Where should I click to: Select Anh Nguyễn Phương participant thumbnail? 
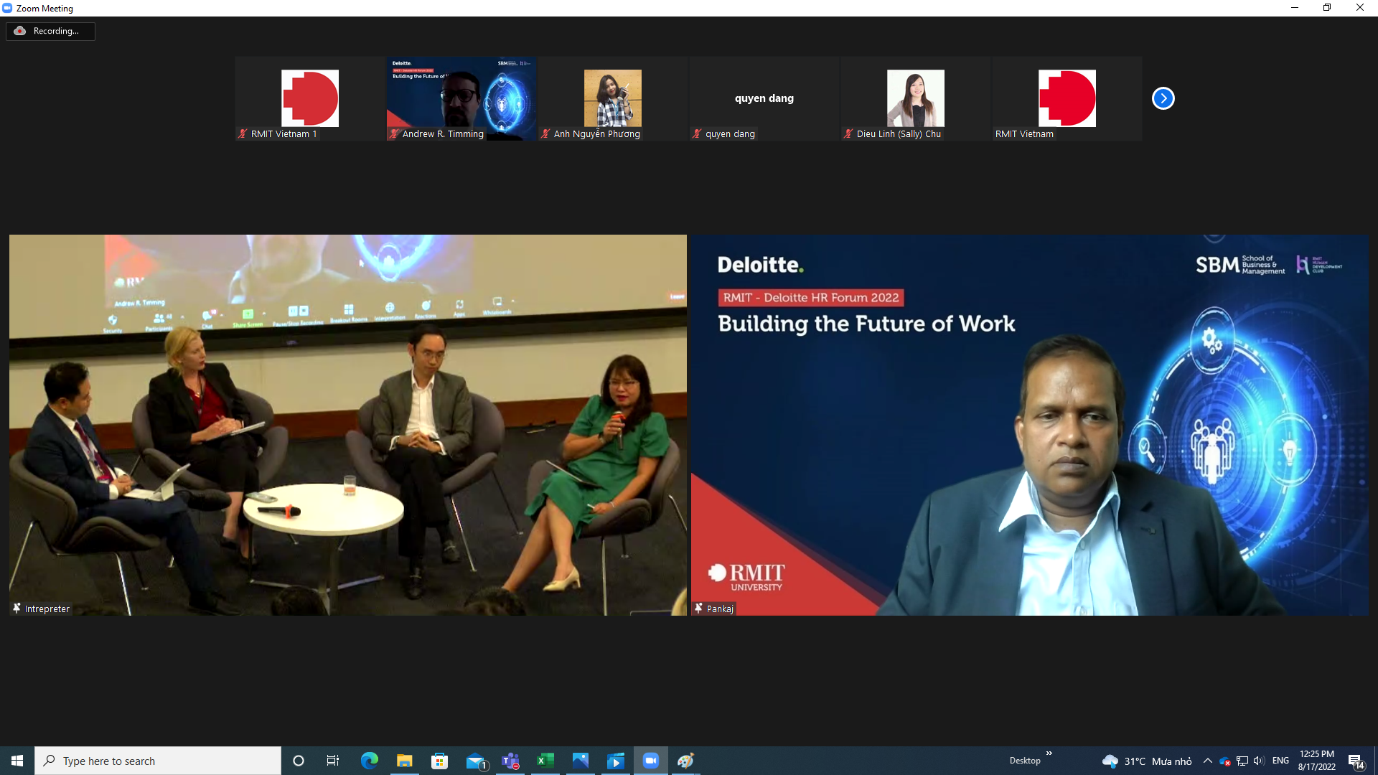613,98
